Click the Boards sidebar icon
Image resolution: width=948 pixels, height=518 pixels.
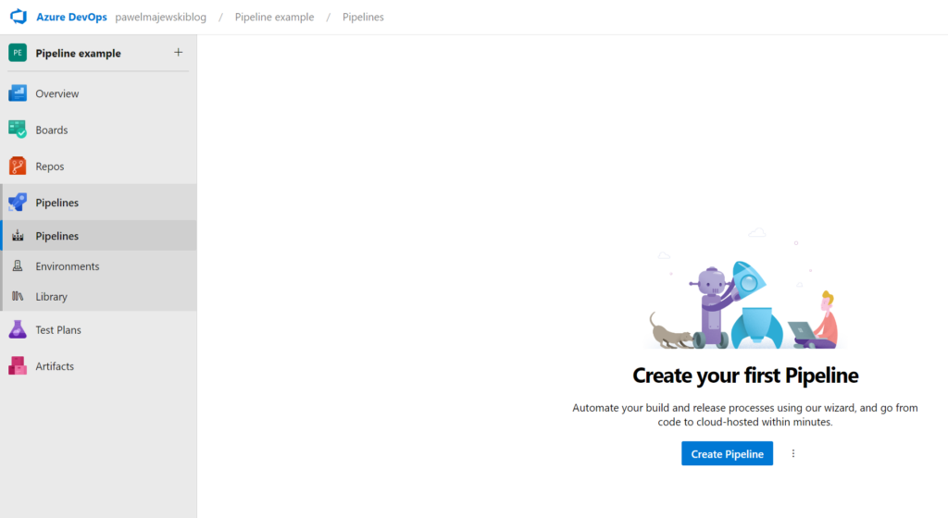[18, 129]
